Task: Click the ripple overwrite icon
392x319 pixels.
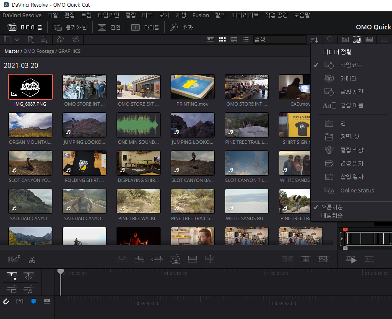Action: tap(157, 259)
